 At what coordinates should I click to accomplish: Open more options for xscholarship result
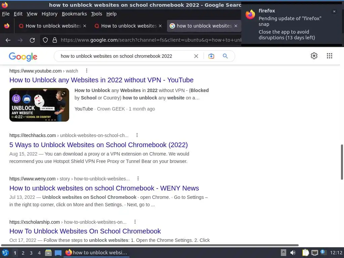tap(135, 222)
